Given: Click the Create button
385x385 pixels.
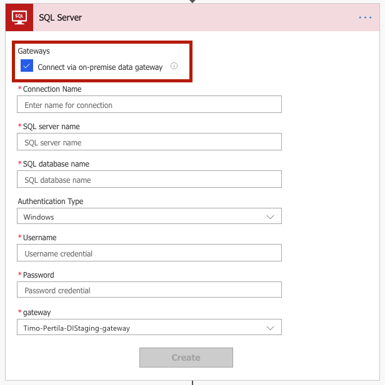Looking at the screenshot, I should pos(186,358).
